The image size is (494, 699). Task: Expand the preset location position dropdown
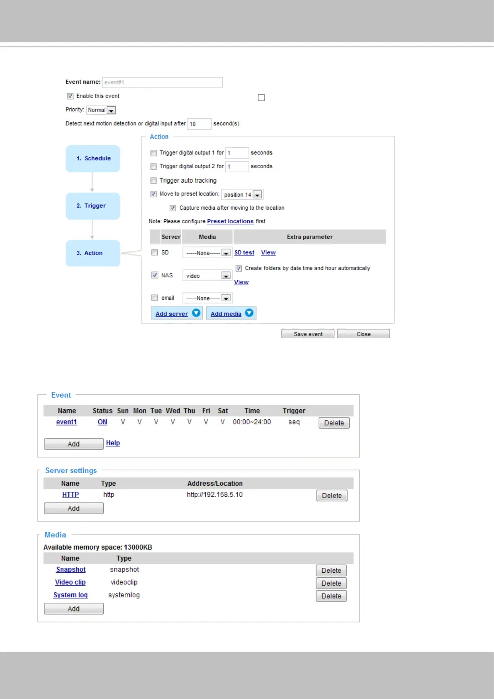[x=257, y=195]
